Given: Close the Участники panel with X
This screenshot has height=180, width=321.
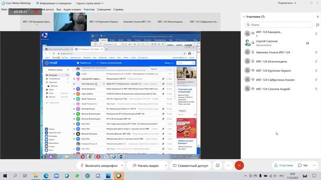Looking at the screenshot, I should pos(317,16).
